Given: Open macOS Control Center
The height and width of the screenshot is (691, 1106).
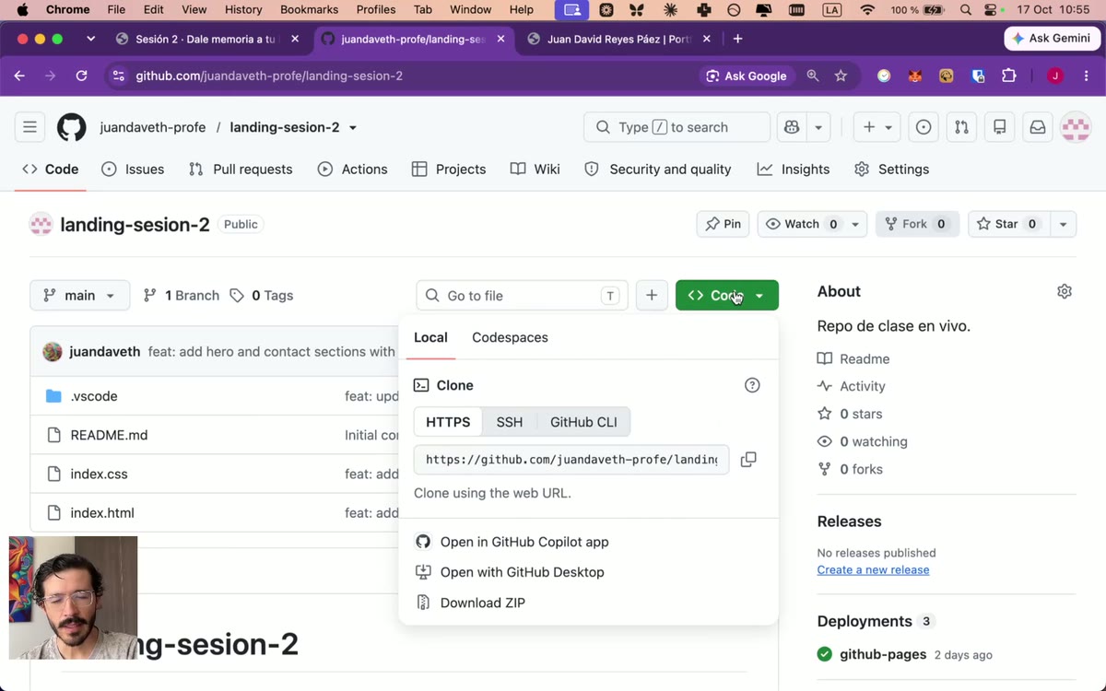Looking at the screenshot, I should [991, 9].
